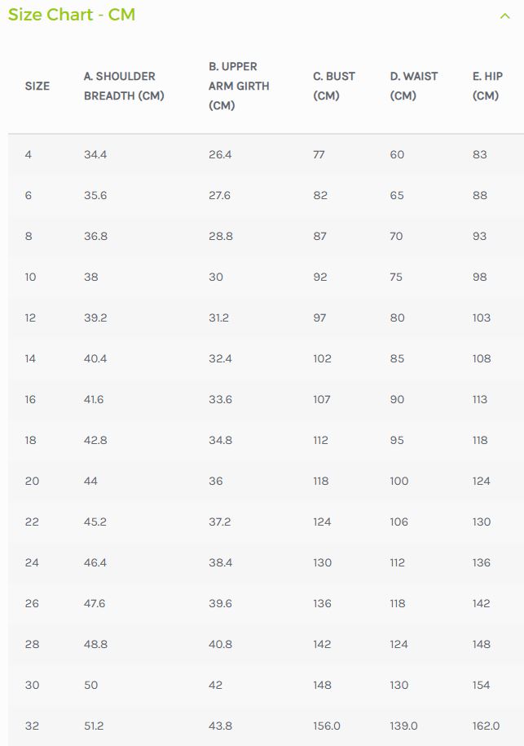Select the shoulder breadth value 47.6
Viewport: 524px width, 746px height.
click(95, 603)
